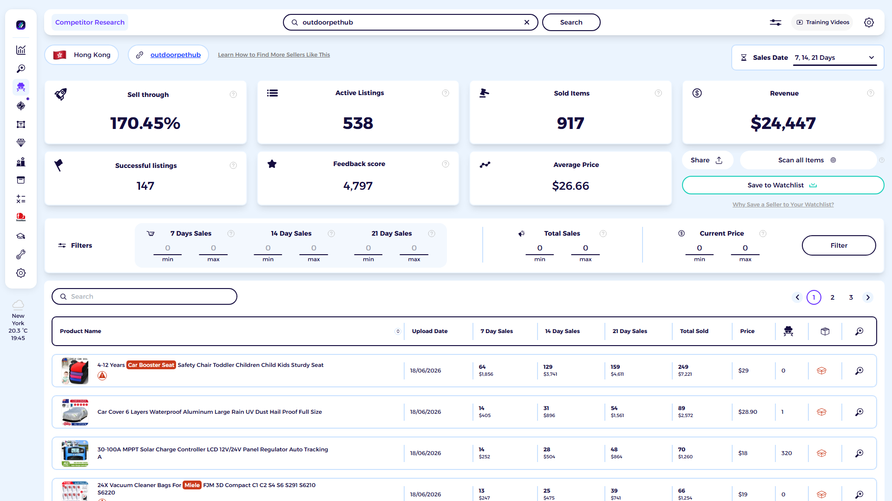Viewport: 892px width, 501px height.
Task: Click the box icon for Car Booster Seat row
Action: [x=821, y=371]
